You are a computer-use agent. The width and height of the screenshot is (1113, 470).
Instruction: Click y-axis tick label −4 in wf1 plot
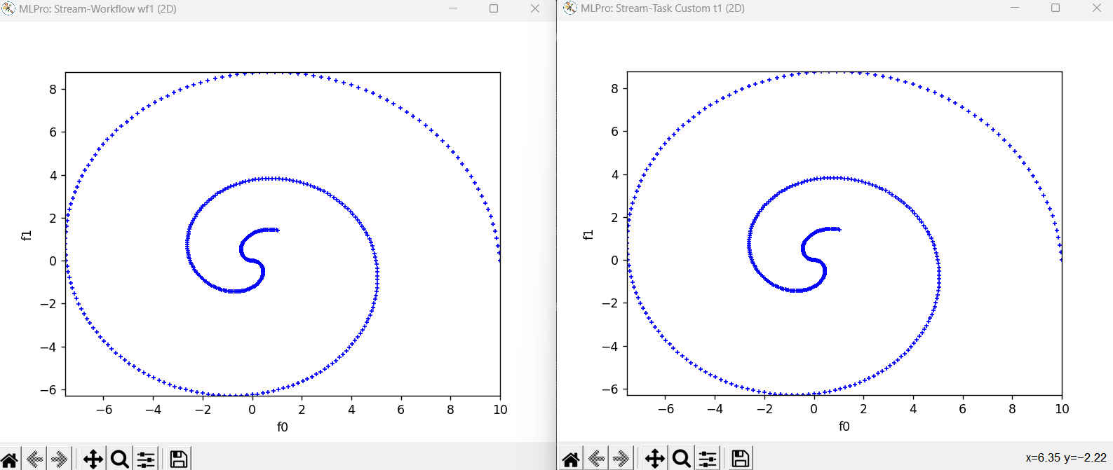[49, 347]
